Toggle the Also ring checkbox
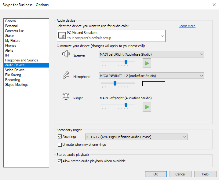Image resolution: width=219 pixels, height=180 pixels. 60,136
